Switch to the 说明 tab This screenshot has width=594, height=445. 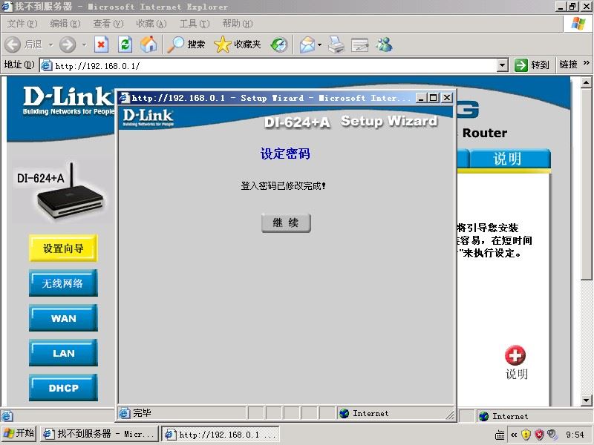pos(510,159)
